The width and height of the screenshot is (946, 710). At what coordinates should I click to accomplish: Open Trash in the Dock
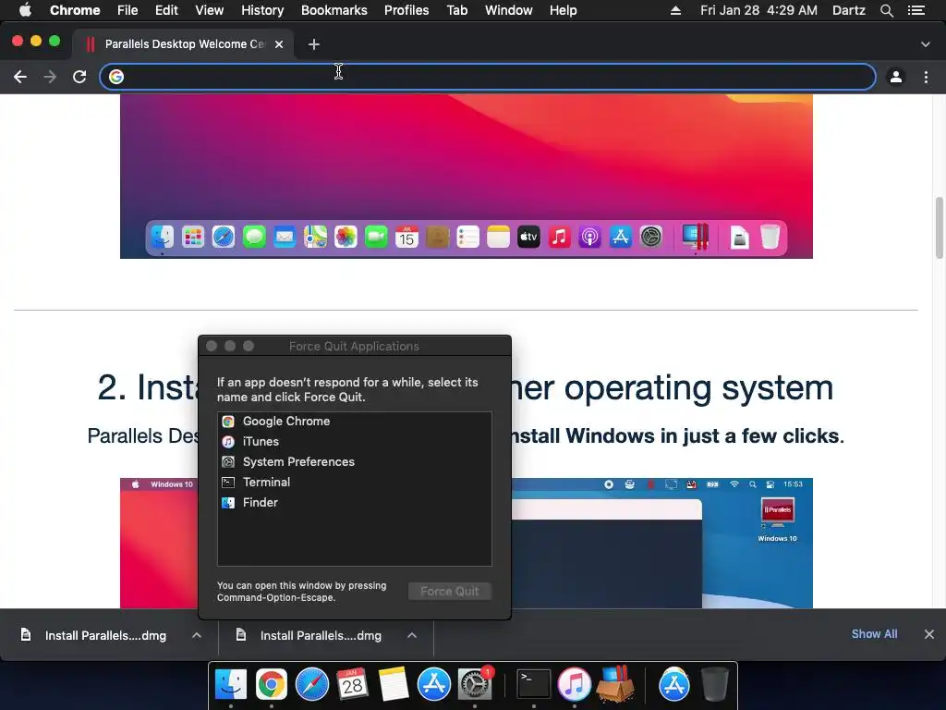(x=714, y=684)
